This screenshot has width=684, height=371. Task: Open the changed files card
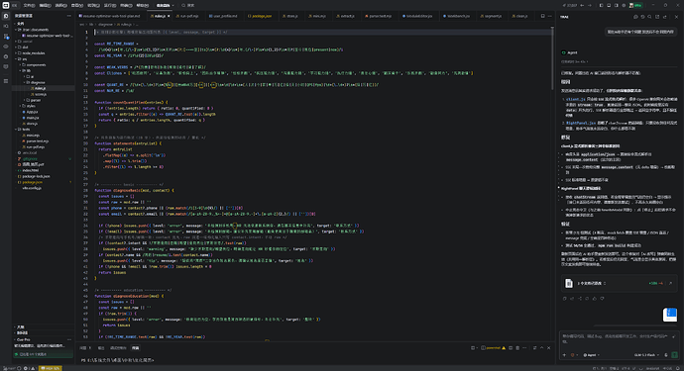(x=619, y=284)
